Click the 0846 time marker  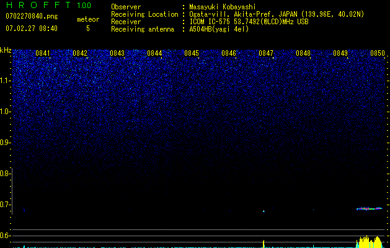[229, 53]
